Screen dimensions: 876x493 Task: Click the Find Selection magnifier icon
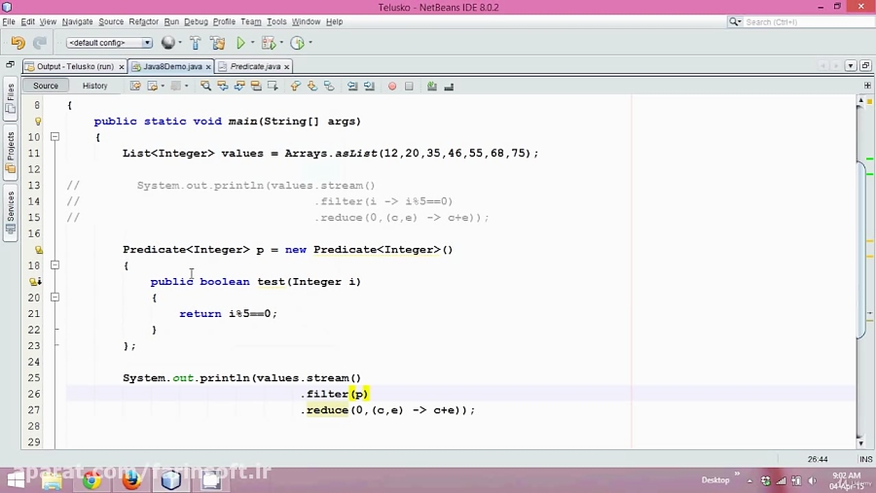click(205, 86)
